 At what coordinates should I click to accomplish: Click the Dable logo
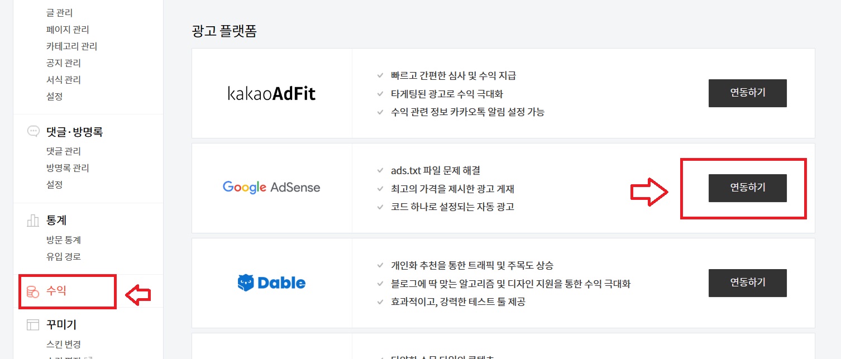point(271,283)
